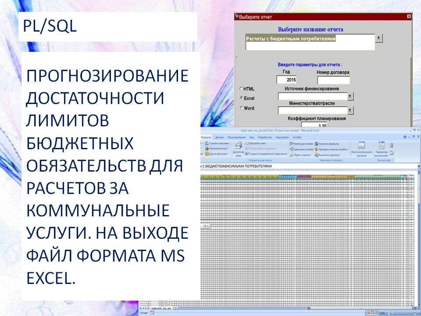Open Математические functions menu

(x=217, y=149)
